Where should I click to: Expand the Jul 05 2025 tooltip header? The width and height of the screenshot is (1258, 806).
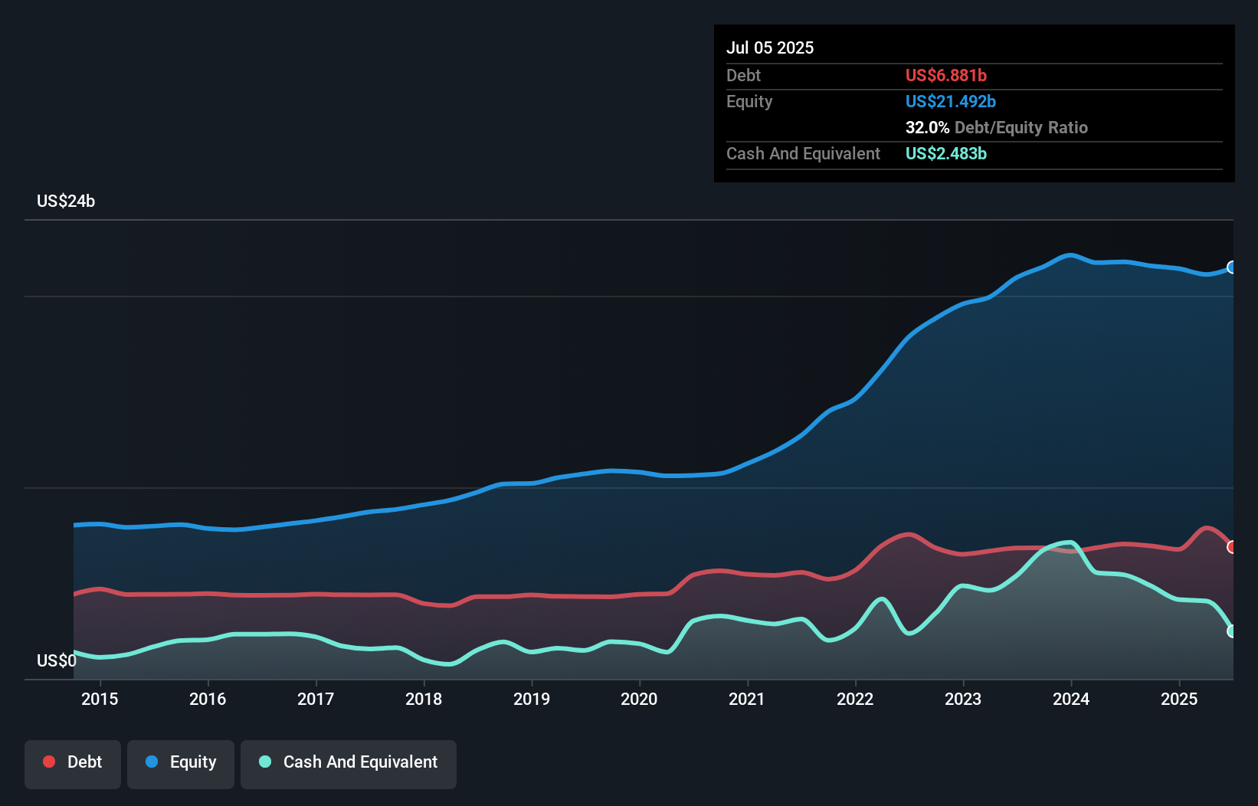[x=770, y=48]
